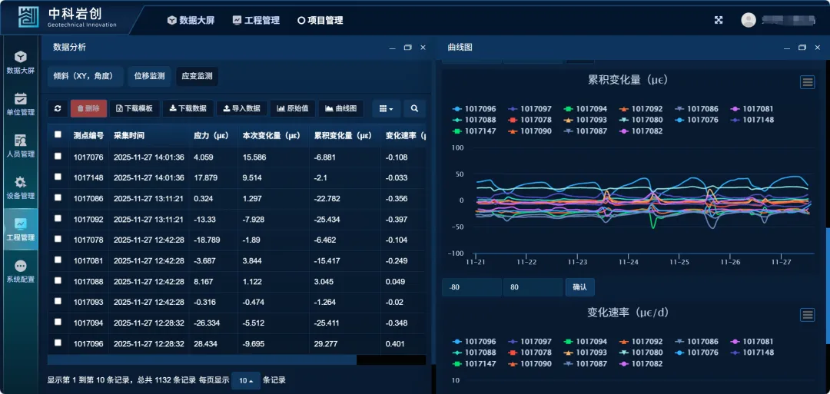Click the 下载数据 button
Image resolution: width=830 pixels, height=394 pixels.
188,109
